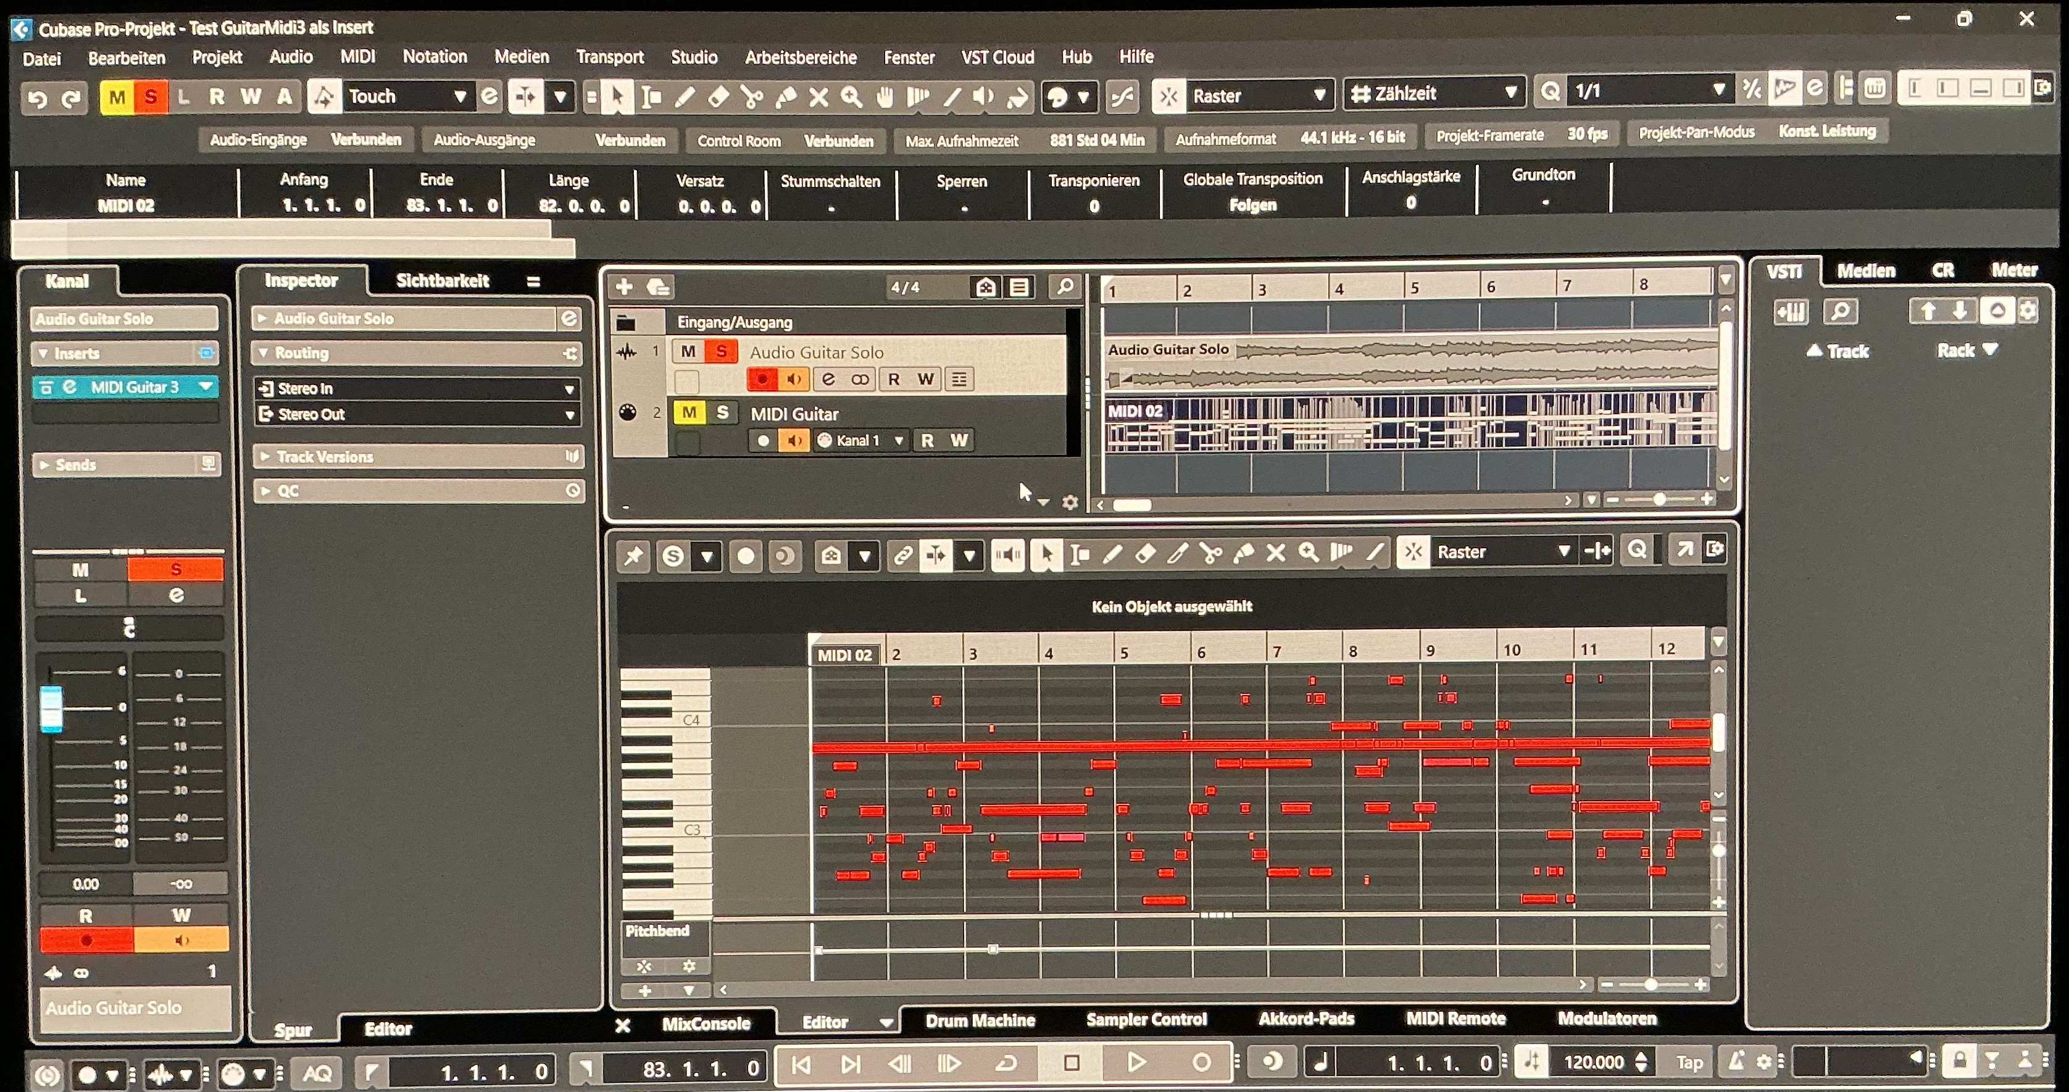Adjust project horizontal zoom slider
2069x1092 pixels.
click(1659, 500)
